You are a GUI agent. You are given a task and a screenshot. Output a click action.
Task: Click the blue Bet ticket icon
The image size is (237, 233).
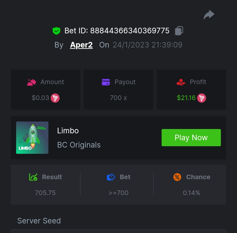[x=111, y=177]
